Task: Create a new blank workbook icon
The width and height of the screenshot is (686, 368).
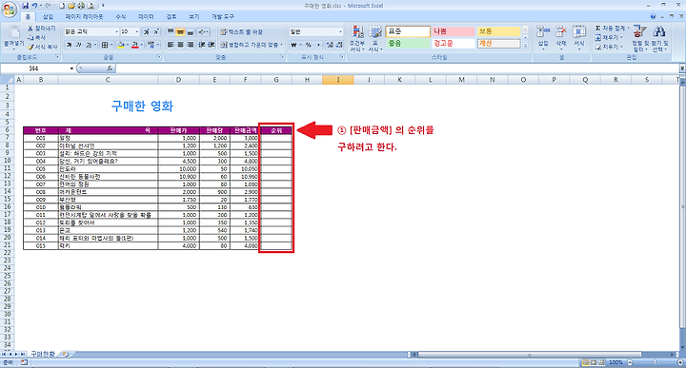Action: tap(62, 6)
